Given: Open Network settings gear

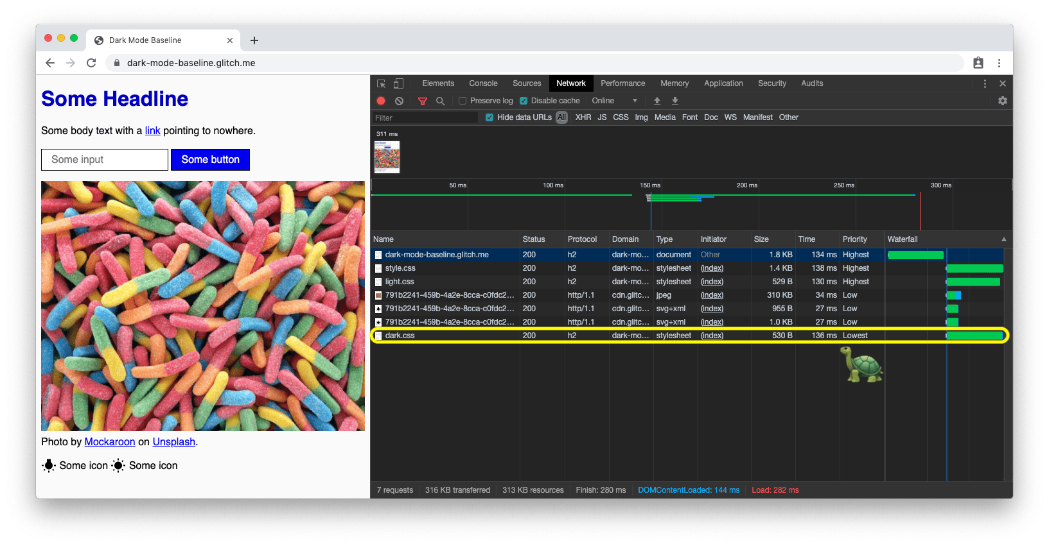Looking at the screenshot, I should [x=1002, y=101].
